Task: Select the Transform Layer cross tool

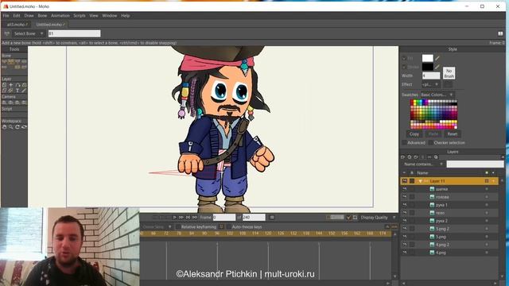Action: [10, 85]
